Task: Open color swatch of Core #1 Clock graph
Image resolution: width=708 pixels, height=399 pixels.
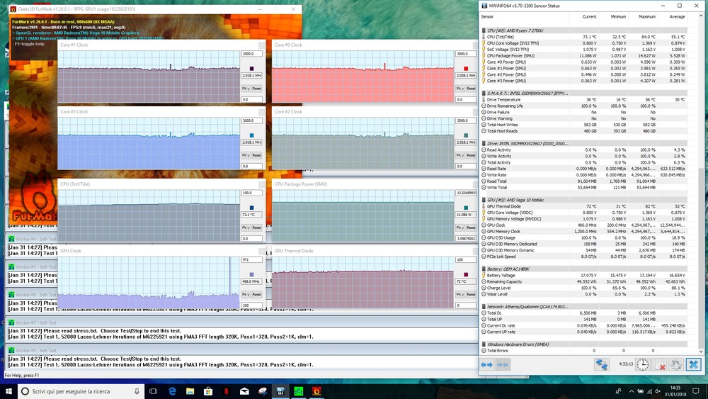Action: point(251,69)
